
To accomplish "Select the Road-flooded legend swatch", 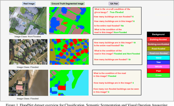I will pyautogui.click(x=158, y=49).
